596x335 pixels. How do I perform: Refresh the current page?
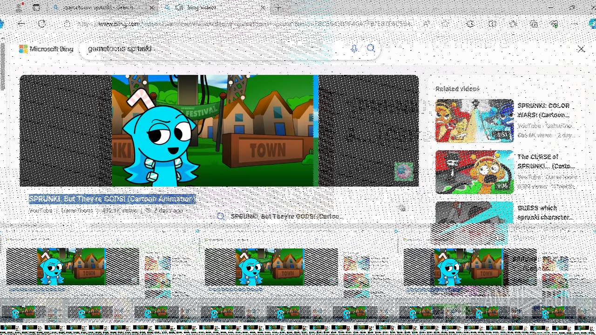tap(42, 24)
